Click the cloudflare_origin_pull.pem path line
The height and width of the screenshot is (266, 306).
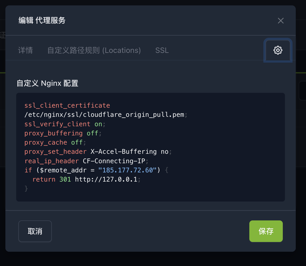106,115
